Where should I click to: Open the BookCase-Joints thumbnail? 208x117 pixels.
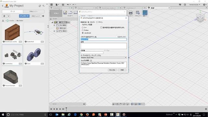tap(12, 32)
